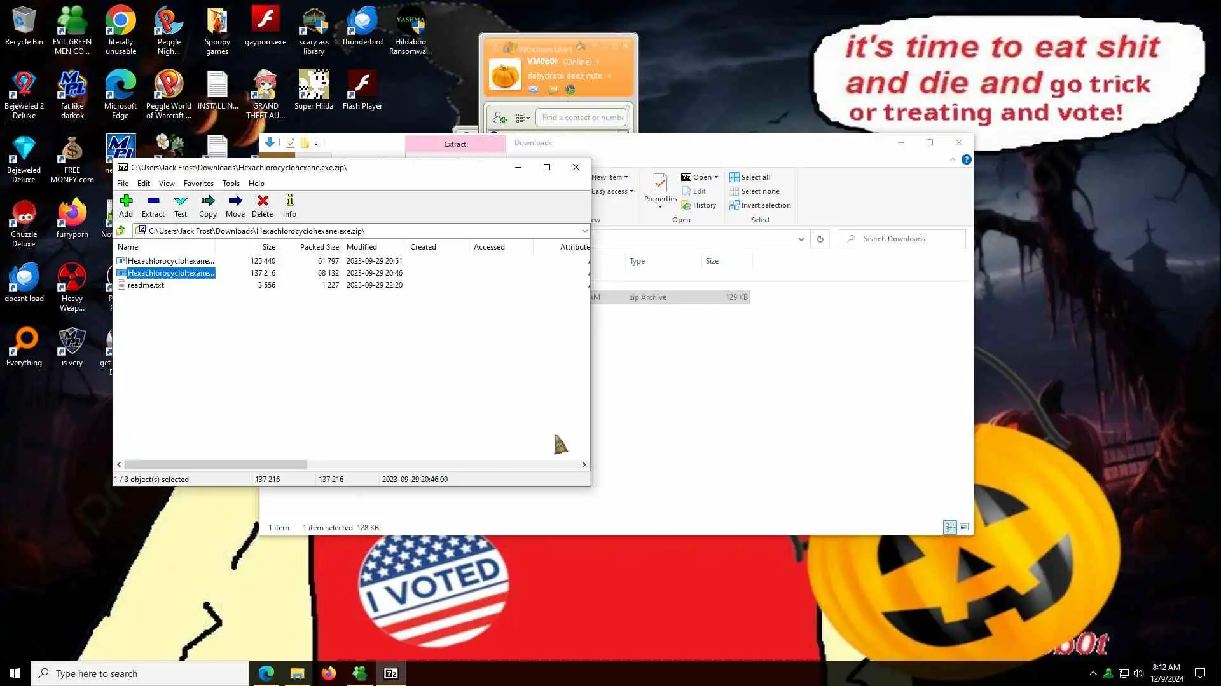Screen dimensions: 1221x686
Task: Select readme.txt in the archive list
Action: [x=146, y=285]
